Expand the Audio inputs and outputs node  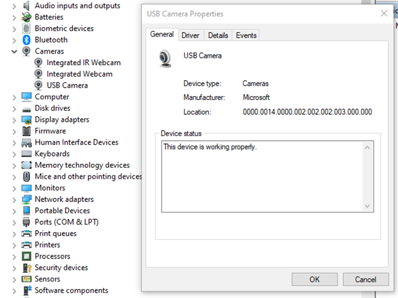14,6
